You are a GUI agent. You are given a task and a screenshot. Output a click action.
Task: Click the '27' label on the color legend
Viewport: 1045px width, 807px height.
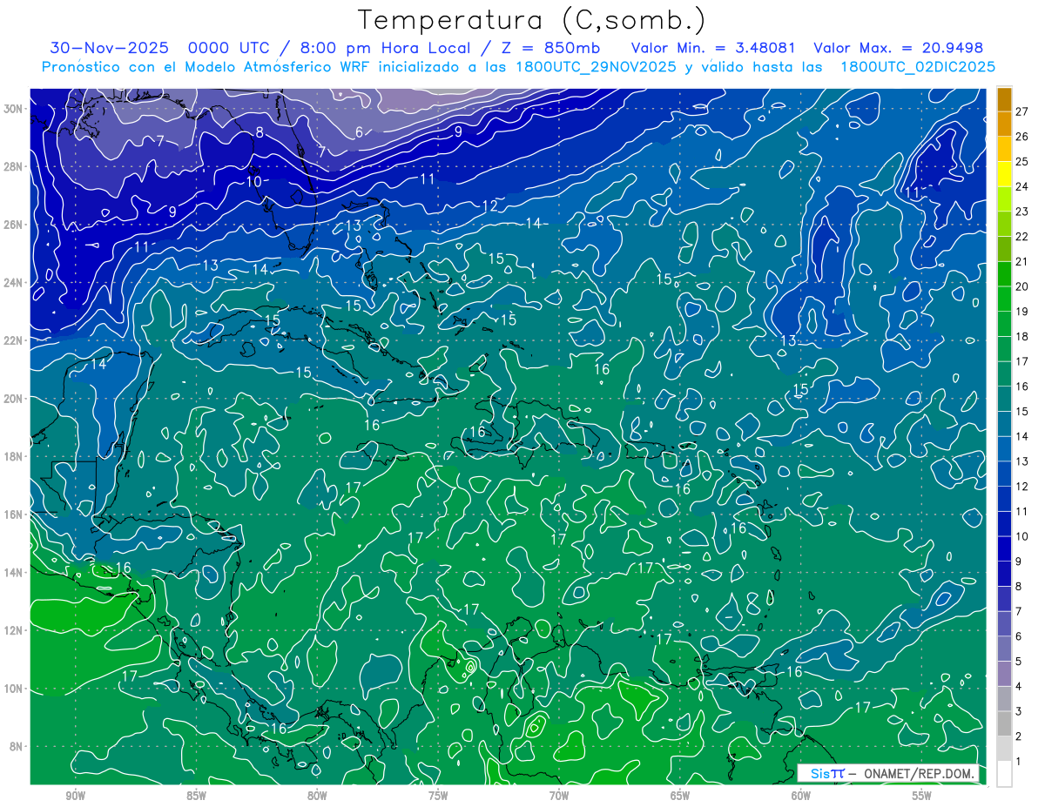1022,111
